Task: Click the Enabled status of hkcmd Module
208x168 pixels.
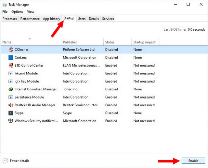Action: 111,73
